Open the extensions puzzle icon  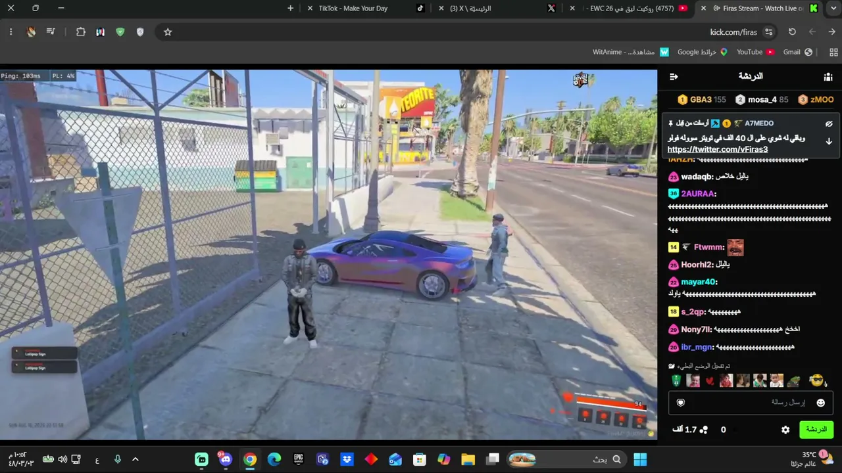(x=81, y=32)
